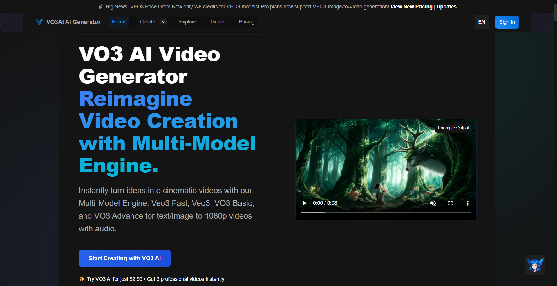Open the Guide page
The image size is (557, 286).
tap(218, 22)
